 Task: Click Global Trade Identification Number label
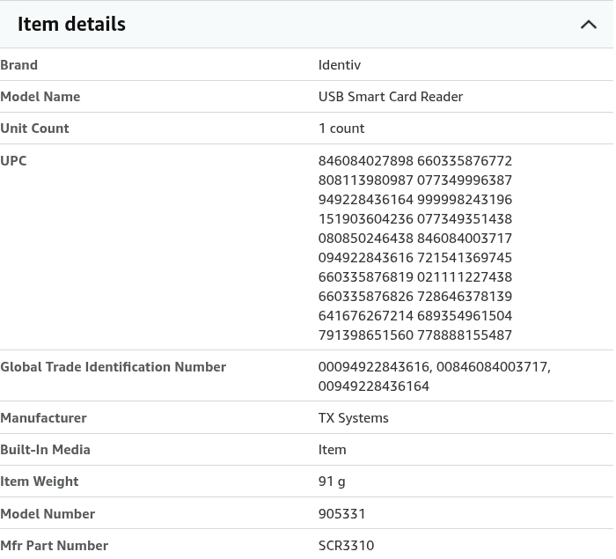click(114, 367)
